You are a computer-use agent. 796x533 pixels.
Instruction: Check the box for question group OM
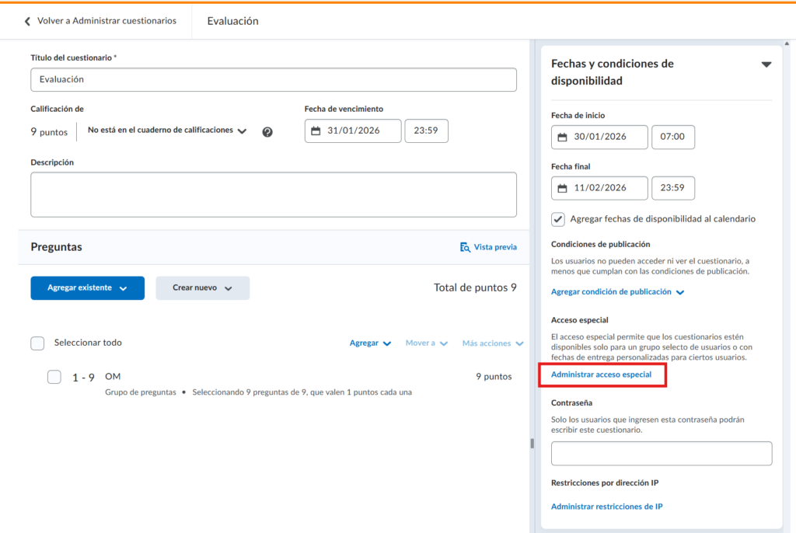(54, 377)
